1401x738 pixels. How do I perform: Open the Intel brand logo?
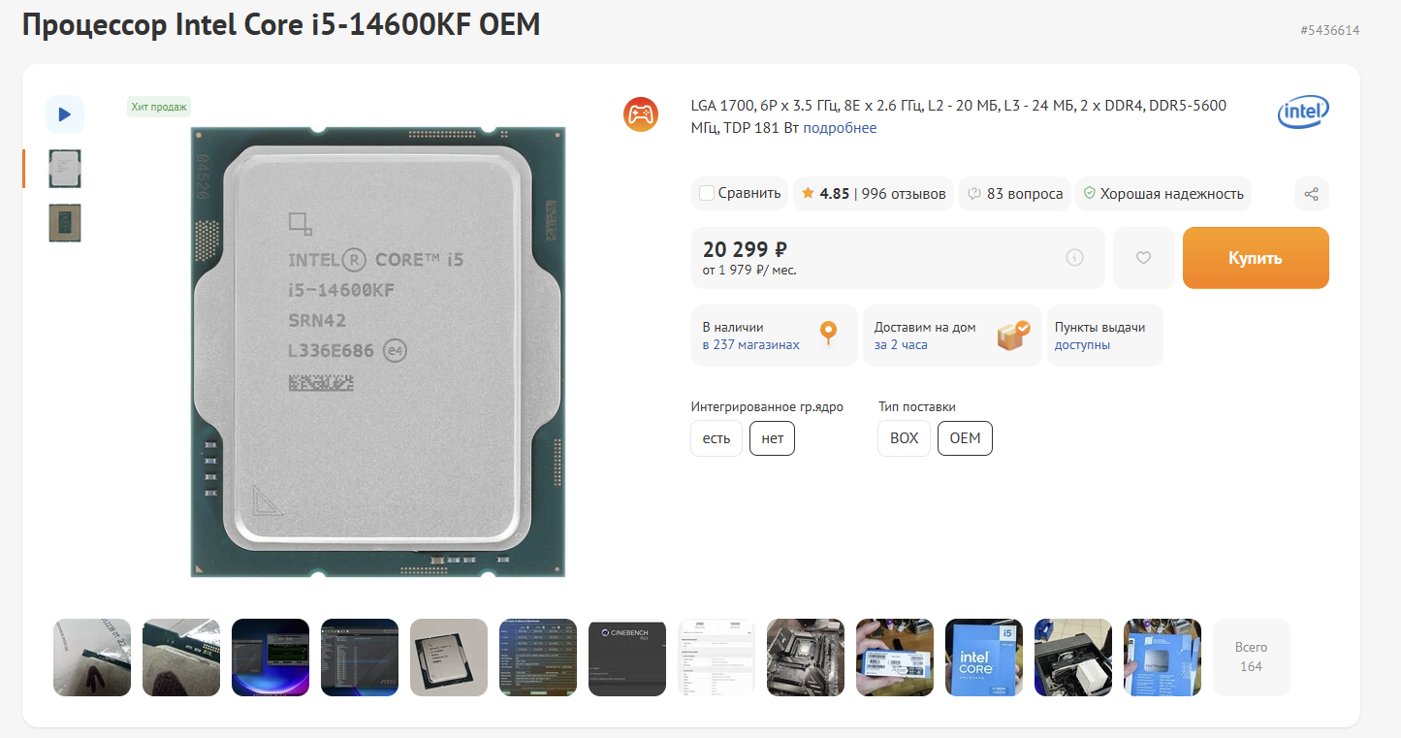tap(1303, 112)
